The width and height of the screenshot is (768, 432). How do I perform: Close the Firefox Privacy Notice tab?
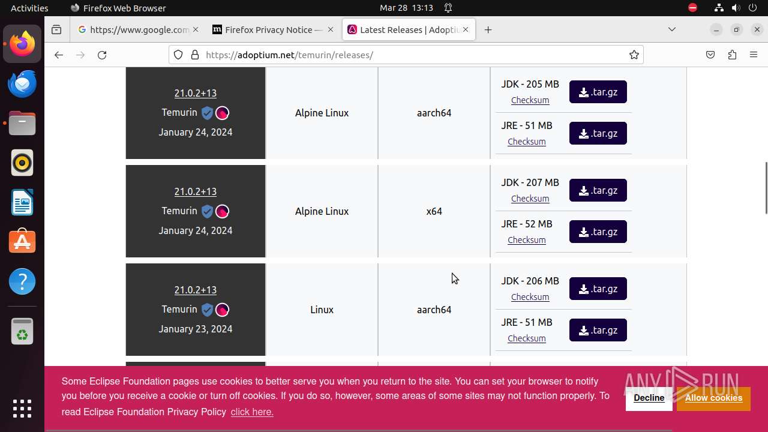tap(332, 29)
